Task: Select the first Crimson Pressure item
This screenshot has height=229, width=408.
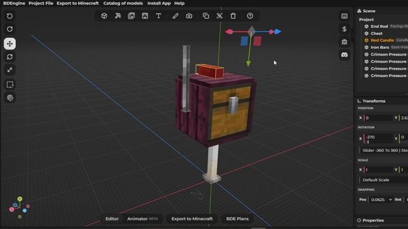Action: [x=388, y=55]
